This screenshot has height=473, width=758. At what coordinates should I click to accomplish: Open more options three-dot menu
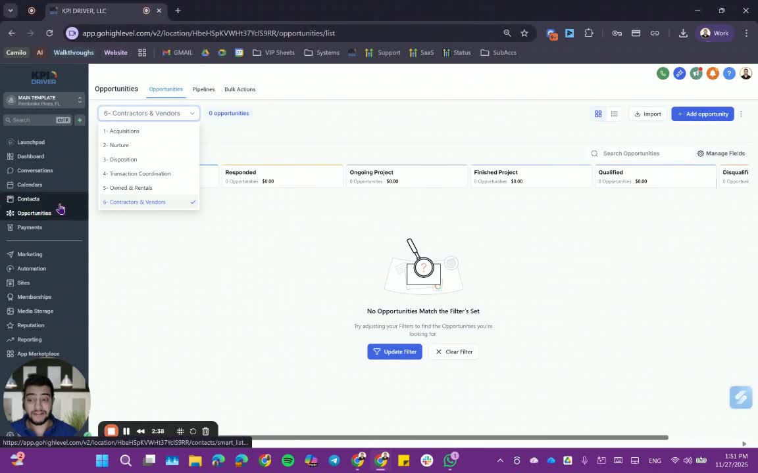coord(741,114)
